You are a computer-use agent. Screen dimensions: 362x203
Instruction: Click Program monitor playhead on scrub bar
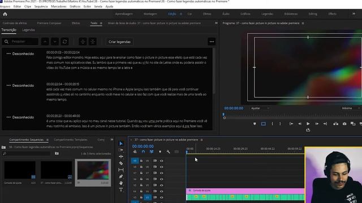(x=223, y=114)
